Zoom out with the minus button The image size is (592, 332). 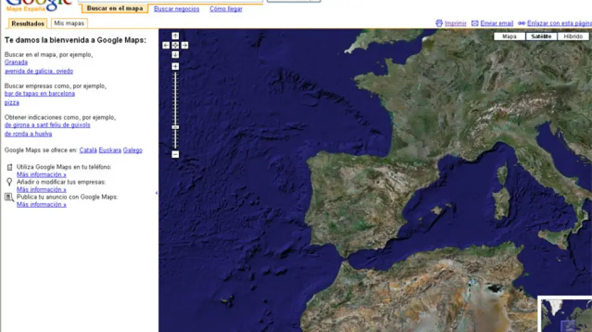click(x=175, y=154)
